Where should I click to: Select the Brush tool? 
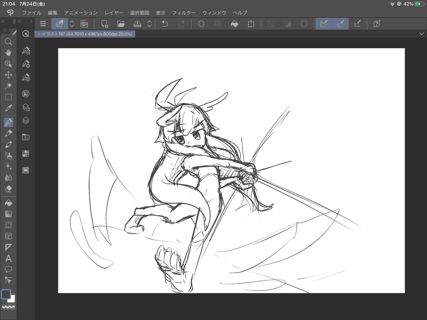click(9, 144)
